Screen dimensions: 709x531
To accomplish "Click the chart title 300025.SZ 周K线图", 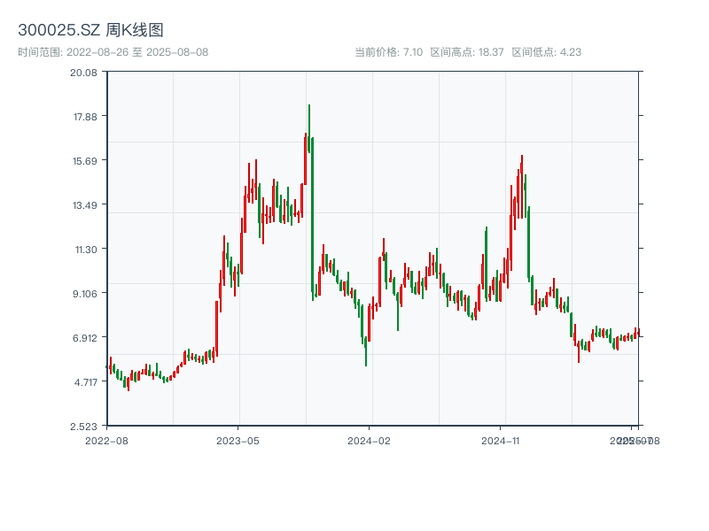I will pyautogui.click(x=90, y=30).
